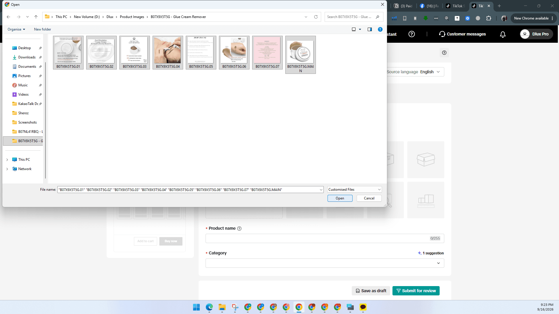Show Product name help tooltip icon

(x=239, y=229)
